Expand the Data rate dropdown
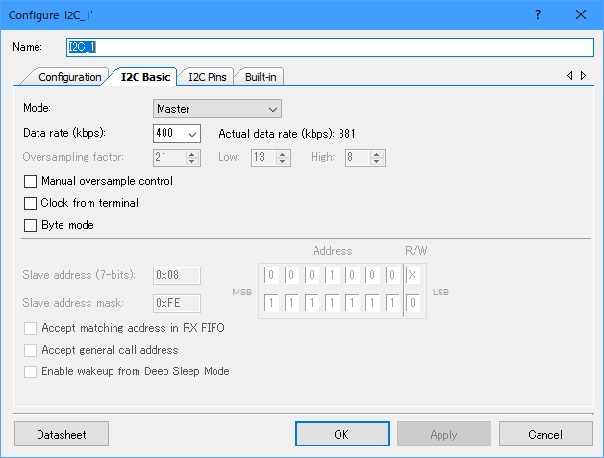 177,134
